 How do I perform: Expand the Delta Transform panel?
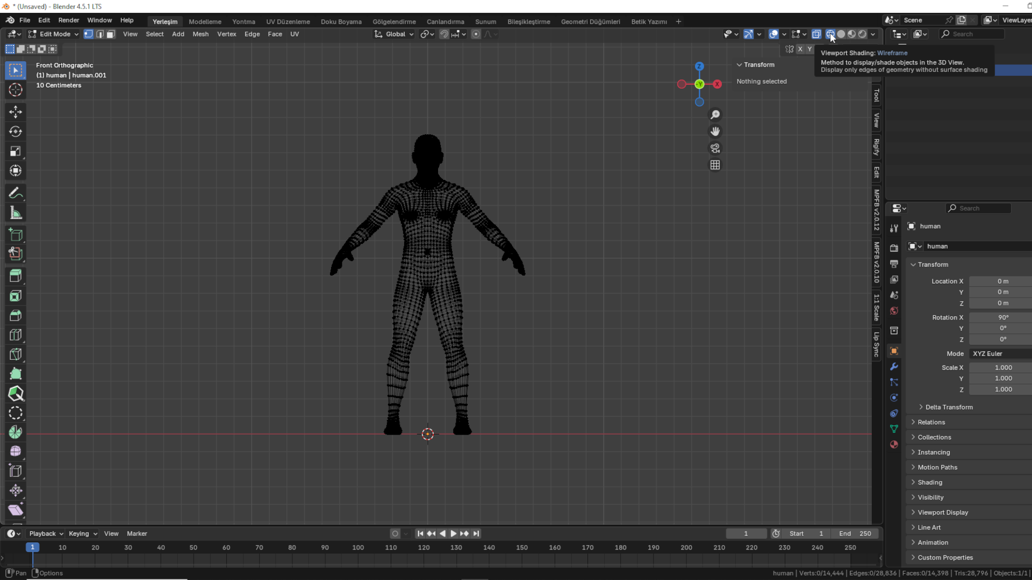tap(949, 407)
